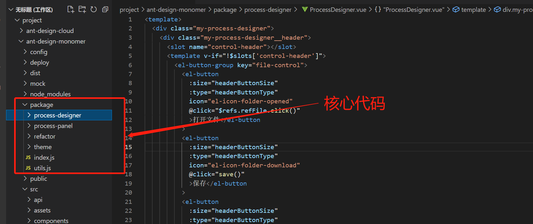Image resolution: width=533 pixels, height=224 pixels.
Task: Click the icon="el-icon-folder-opened" line
Action: pyautogui.click(x=241, y=101)
